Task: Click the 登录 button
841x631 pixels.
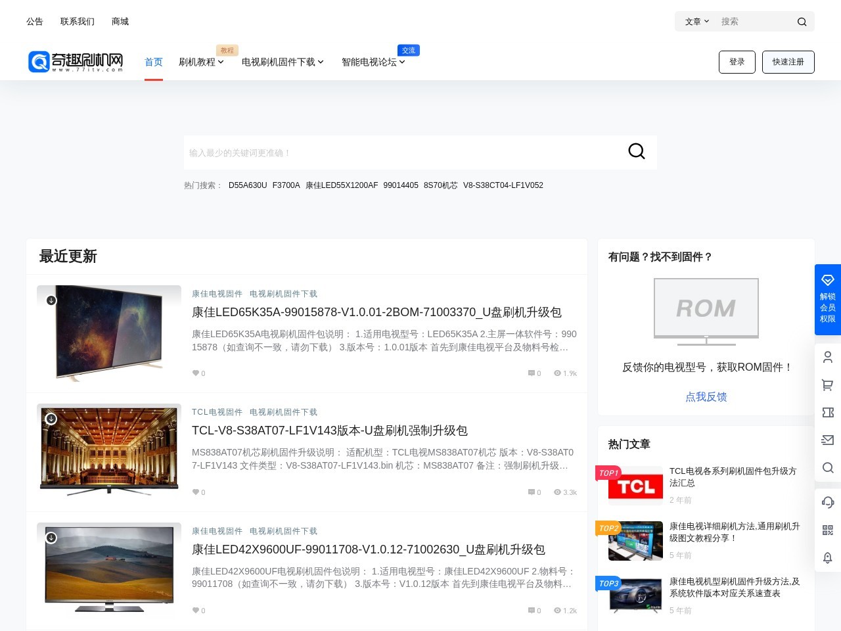Action: click(x=737, y=62)
